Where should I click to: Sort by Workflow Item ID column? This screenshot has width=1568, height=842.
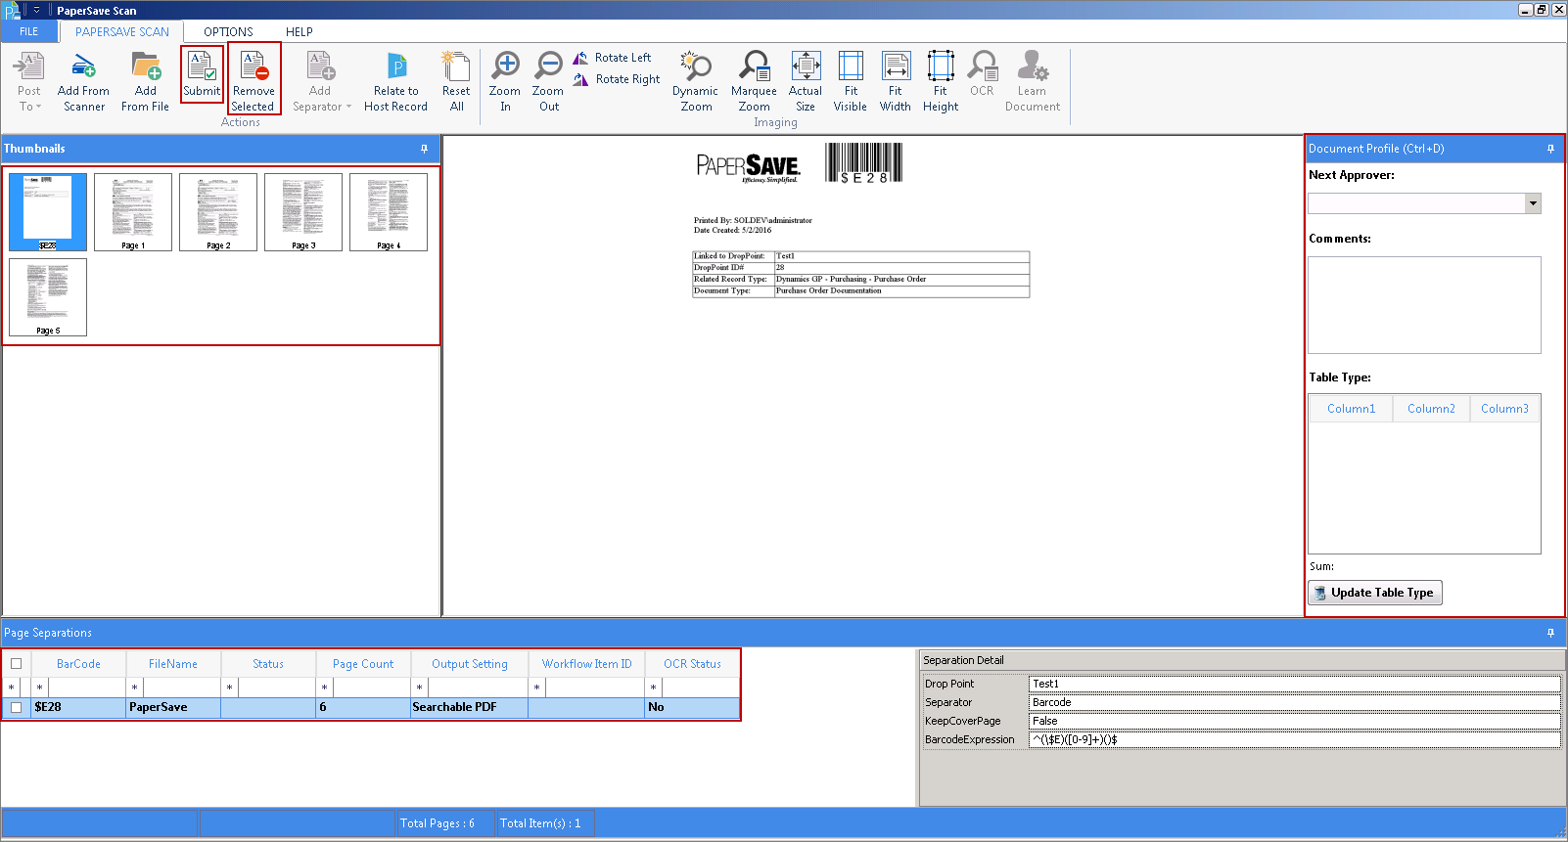point(587,664)
